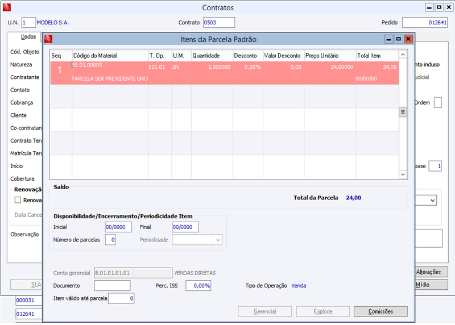Minimize the Contratos window
The width and height of the screenshot is (455, 325).
click(429, 7)
